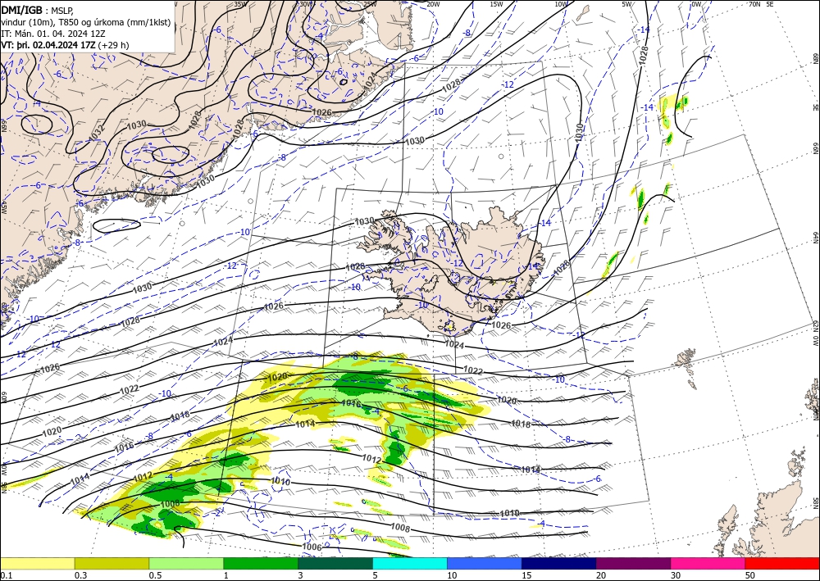The image size is (820, 581).
Task: Pick the blue 10–15 legend swatch
Action: 485,563
